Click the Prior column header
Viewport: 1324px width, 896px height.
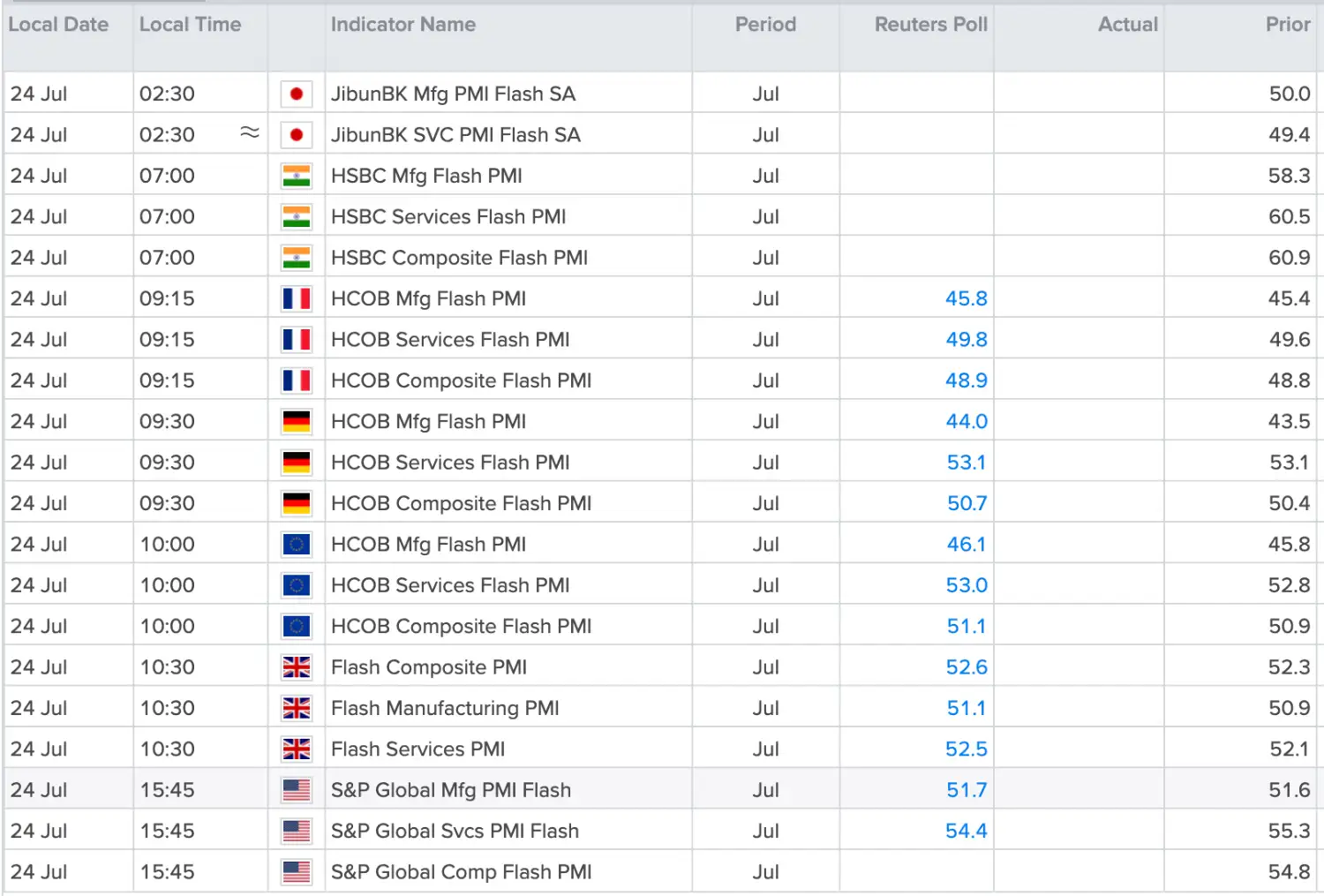click(1288, 25)
